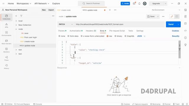The height and width of the screenshot is (106, 189).
Task: Switch to the Params tab
Action: [x=62, y=31]
